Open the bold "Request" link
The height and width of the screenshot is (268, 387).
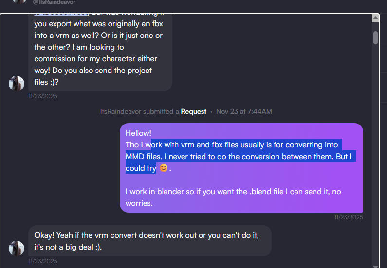(194, 111)
